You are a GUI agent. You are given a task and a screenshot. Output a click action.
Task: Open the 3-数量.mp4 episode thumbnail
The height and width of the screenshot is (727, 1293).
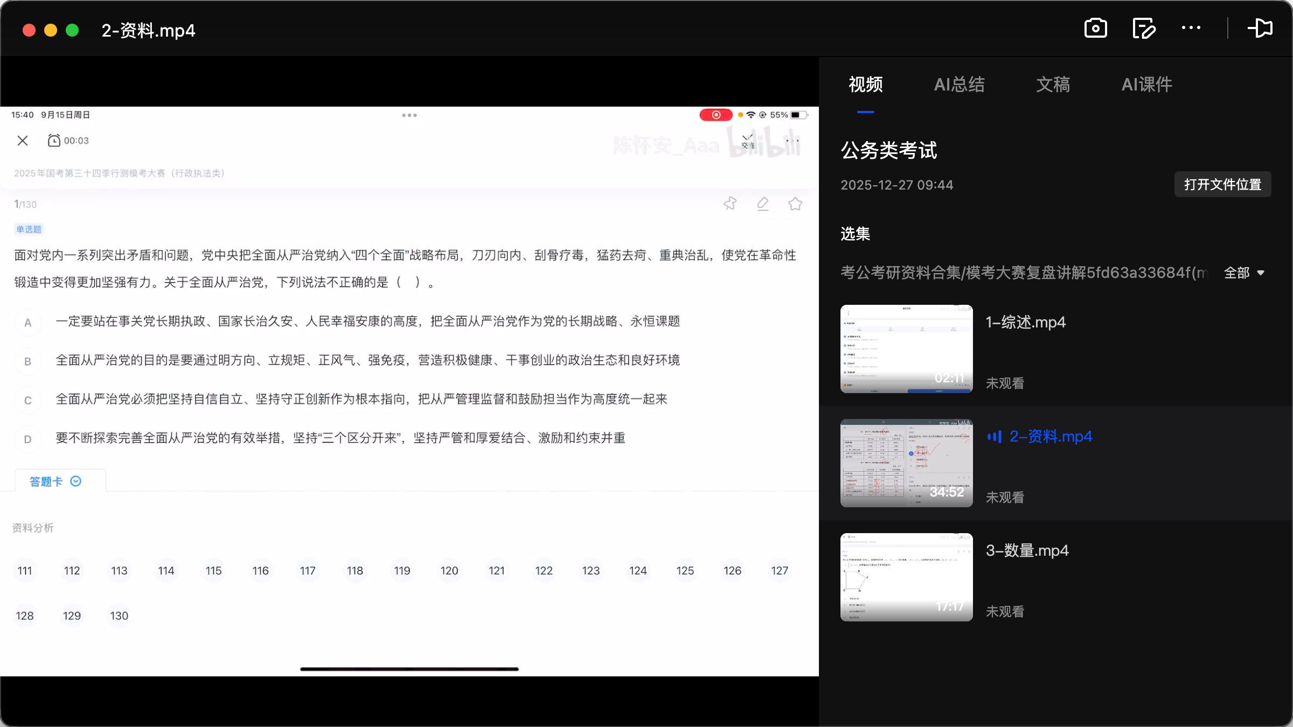906,577
